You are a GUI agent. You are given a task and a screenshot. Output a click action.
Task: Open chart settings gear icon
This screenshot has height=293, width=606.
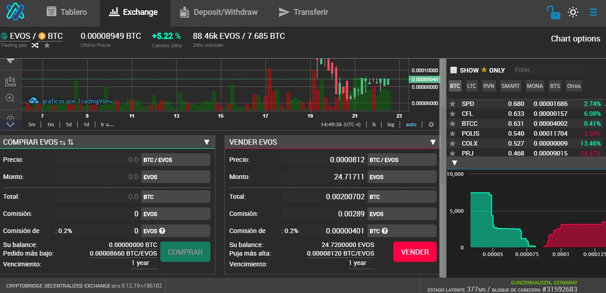tap(431, 124)
